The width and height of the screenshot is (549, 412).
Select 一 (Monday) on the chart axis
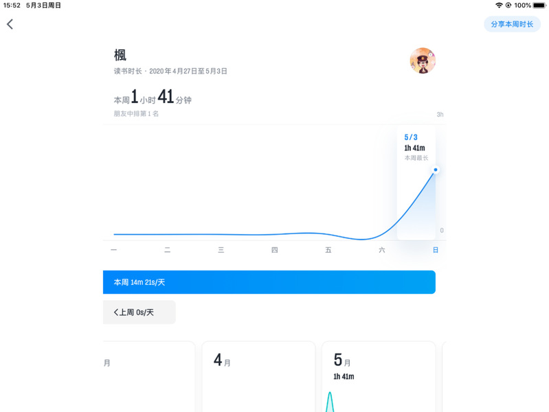[113, 250]
